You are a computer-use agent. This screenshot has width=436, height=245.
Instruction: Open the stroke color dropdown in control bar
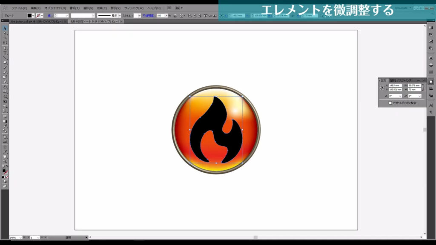pyautogui.click(x=42, y=16)
